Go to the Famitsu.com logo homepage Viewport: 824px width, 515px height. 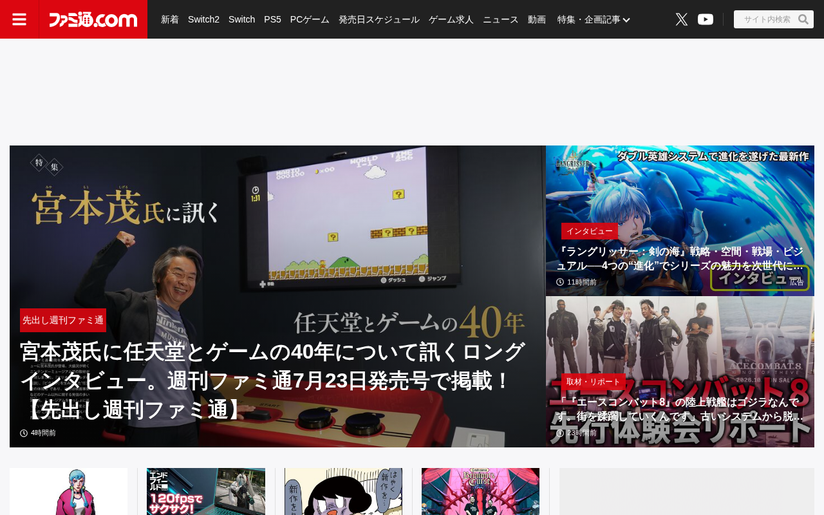(x=93, y=19)
